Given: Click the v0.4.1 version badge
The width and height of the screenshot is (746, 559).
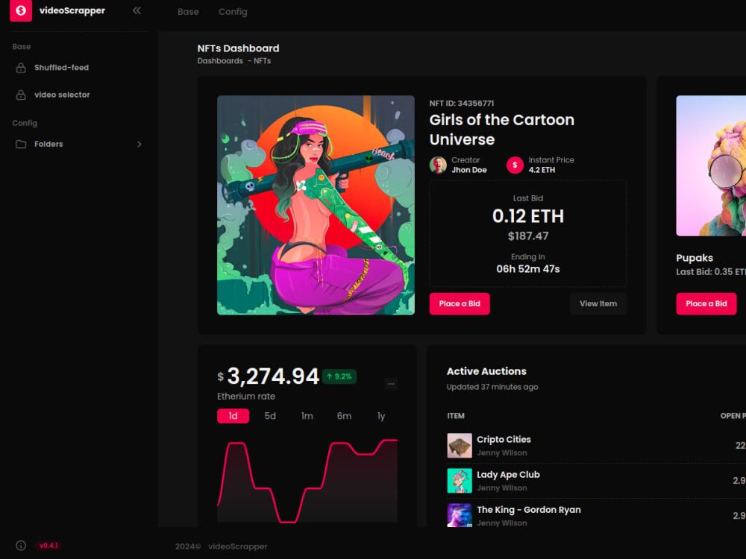Looking at the screenshot, I should pos(48,546).
